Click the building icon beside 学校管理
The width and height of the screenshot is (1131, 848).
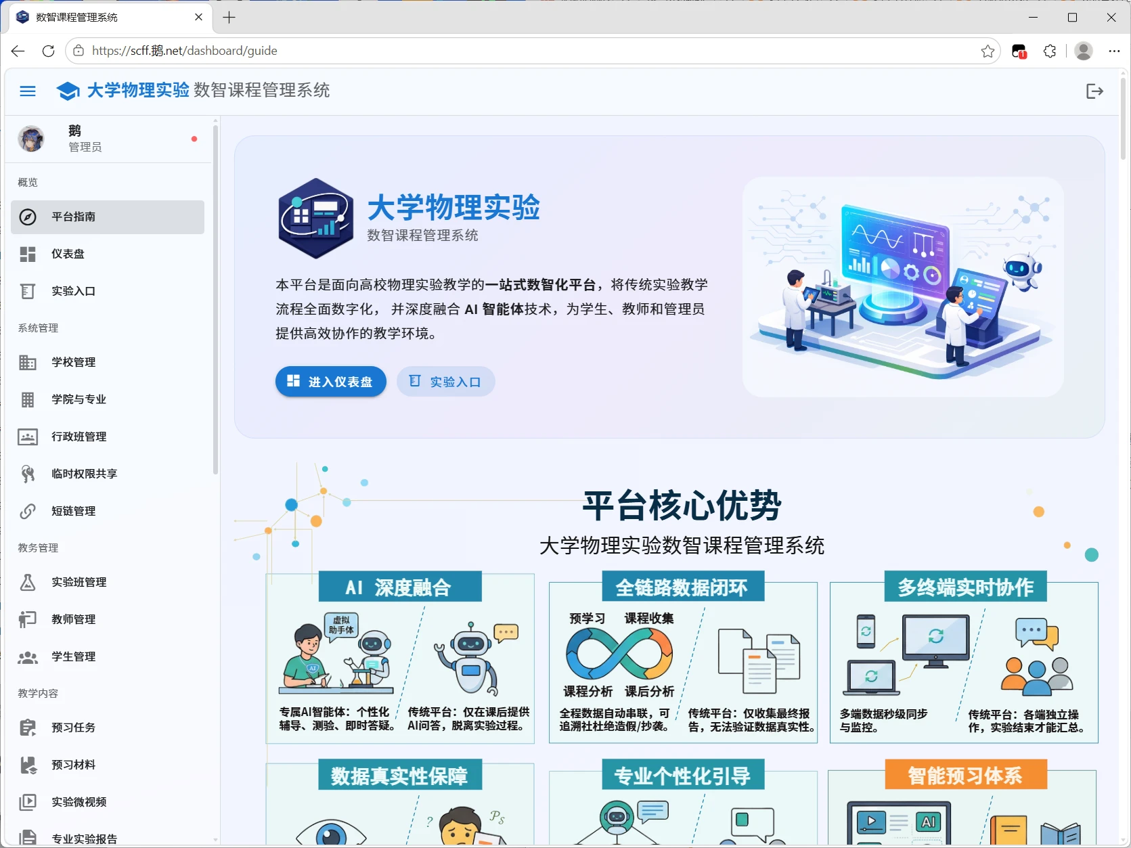click(28, 363)
